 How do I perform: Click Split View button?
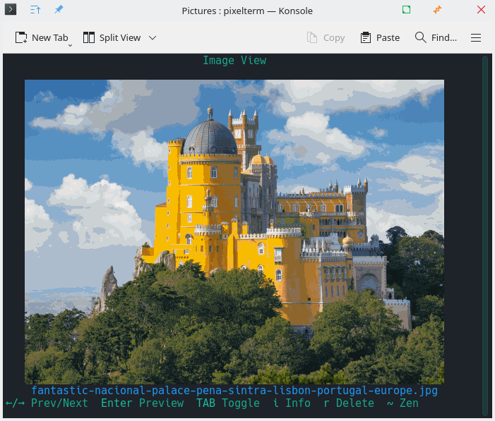coord(112,38)
